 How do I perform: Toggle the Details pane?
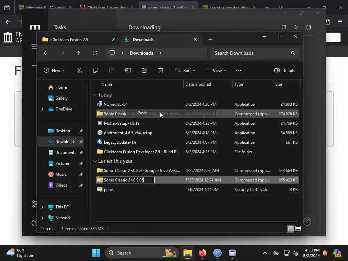click(284, 71)
